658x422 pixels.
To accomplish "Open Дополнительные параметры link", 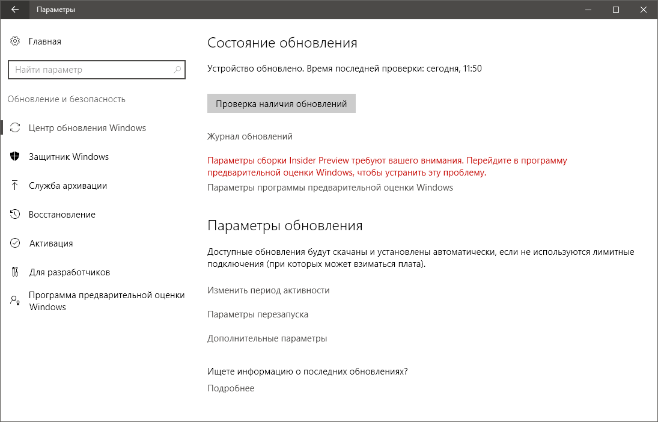I will tap(267, 338).
